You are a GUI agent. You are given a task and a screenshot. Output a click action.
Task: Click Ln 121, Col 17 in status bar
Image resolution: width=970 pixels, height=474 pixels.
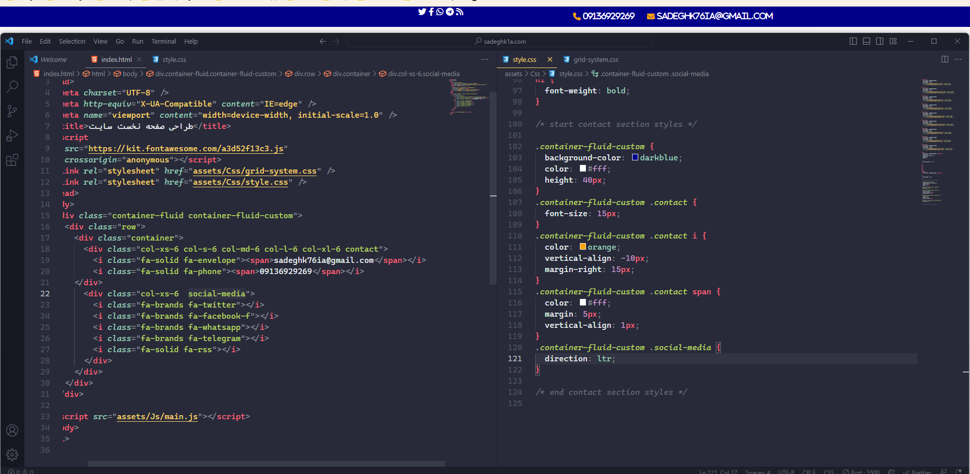pyautogui.click(x=718, y=471)
